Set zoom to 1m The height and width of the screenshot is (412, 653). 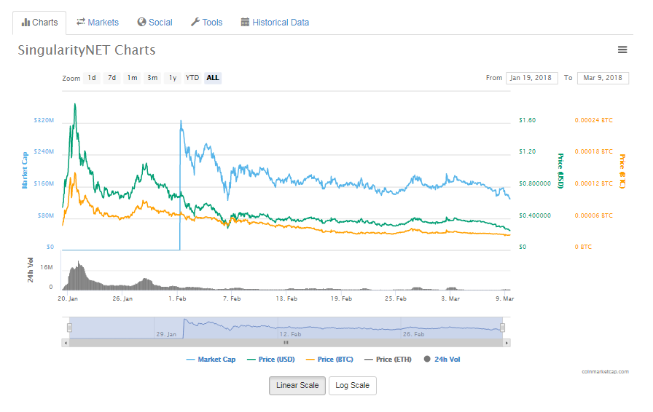132,78
